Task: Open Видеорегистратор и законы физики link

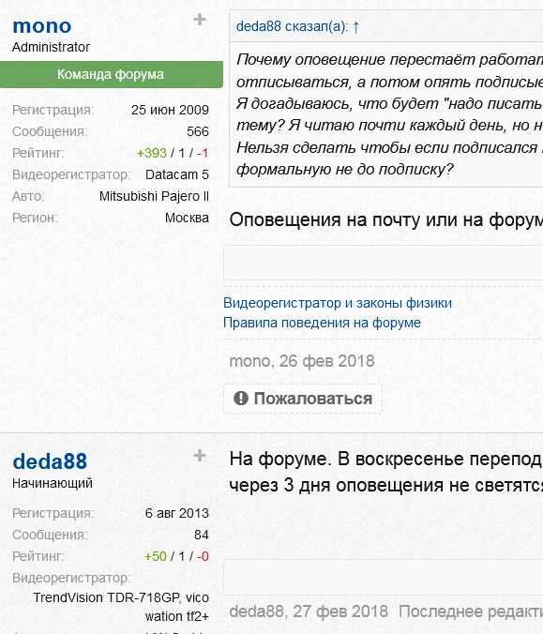Action: point(338,303)
